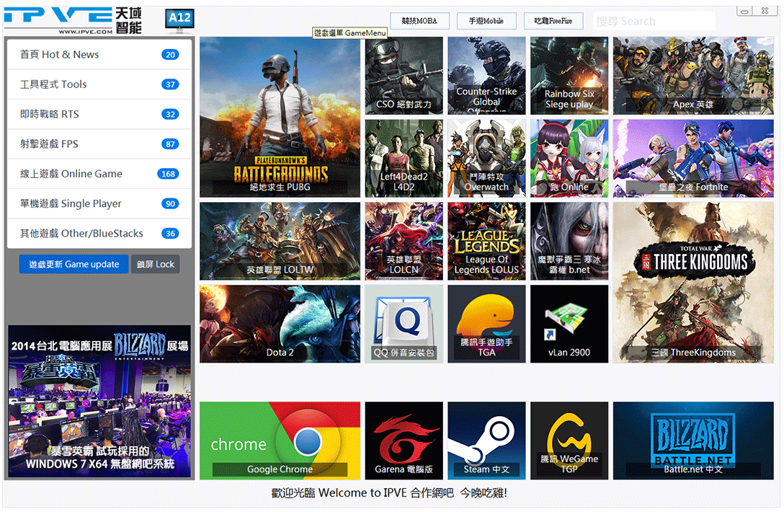Open the QQ installer package tile
This screenshot has height=512, width=784.
pyautogui.click(x=404, y=323)
